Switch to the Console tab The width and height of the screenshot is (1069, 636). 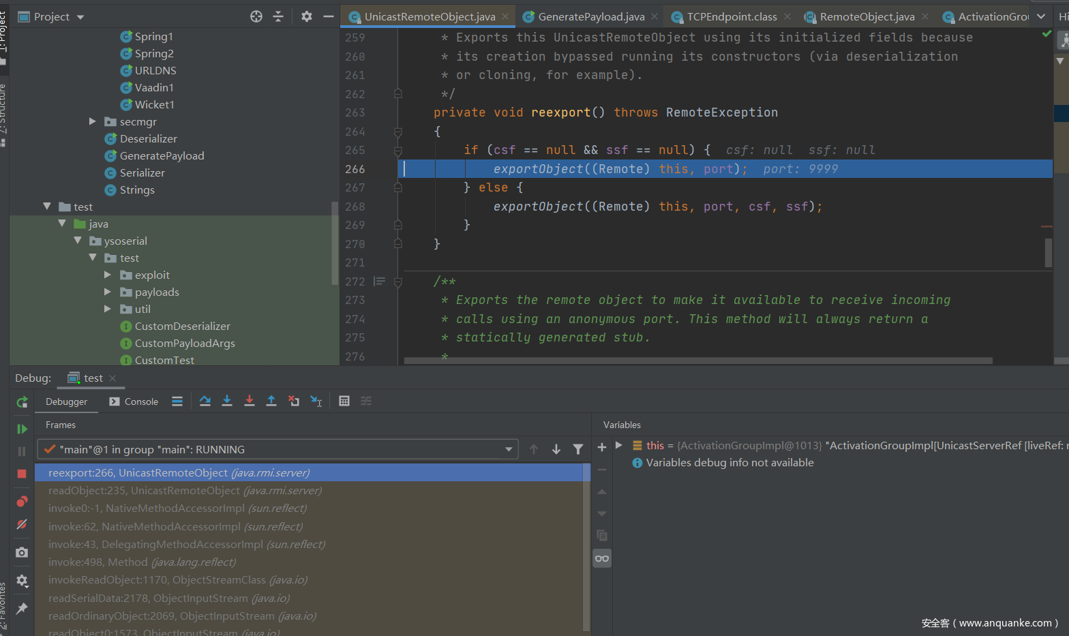pos(134,402)
